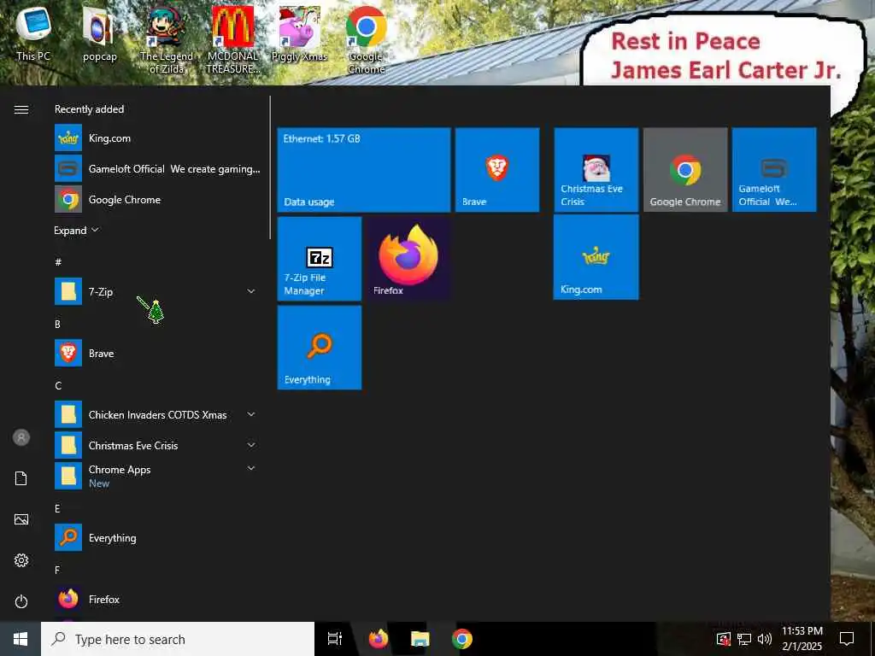
Task: Launch Gameloft Official from the Recently added list
Action: (156, 169)
